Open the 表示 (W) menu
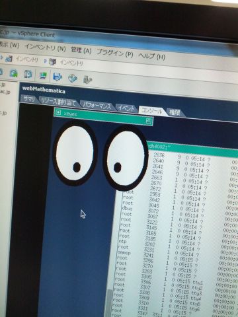Image resolution: width=238 pixels, height=317 pixels. pyautogui.click(x=9, y=45)
